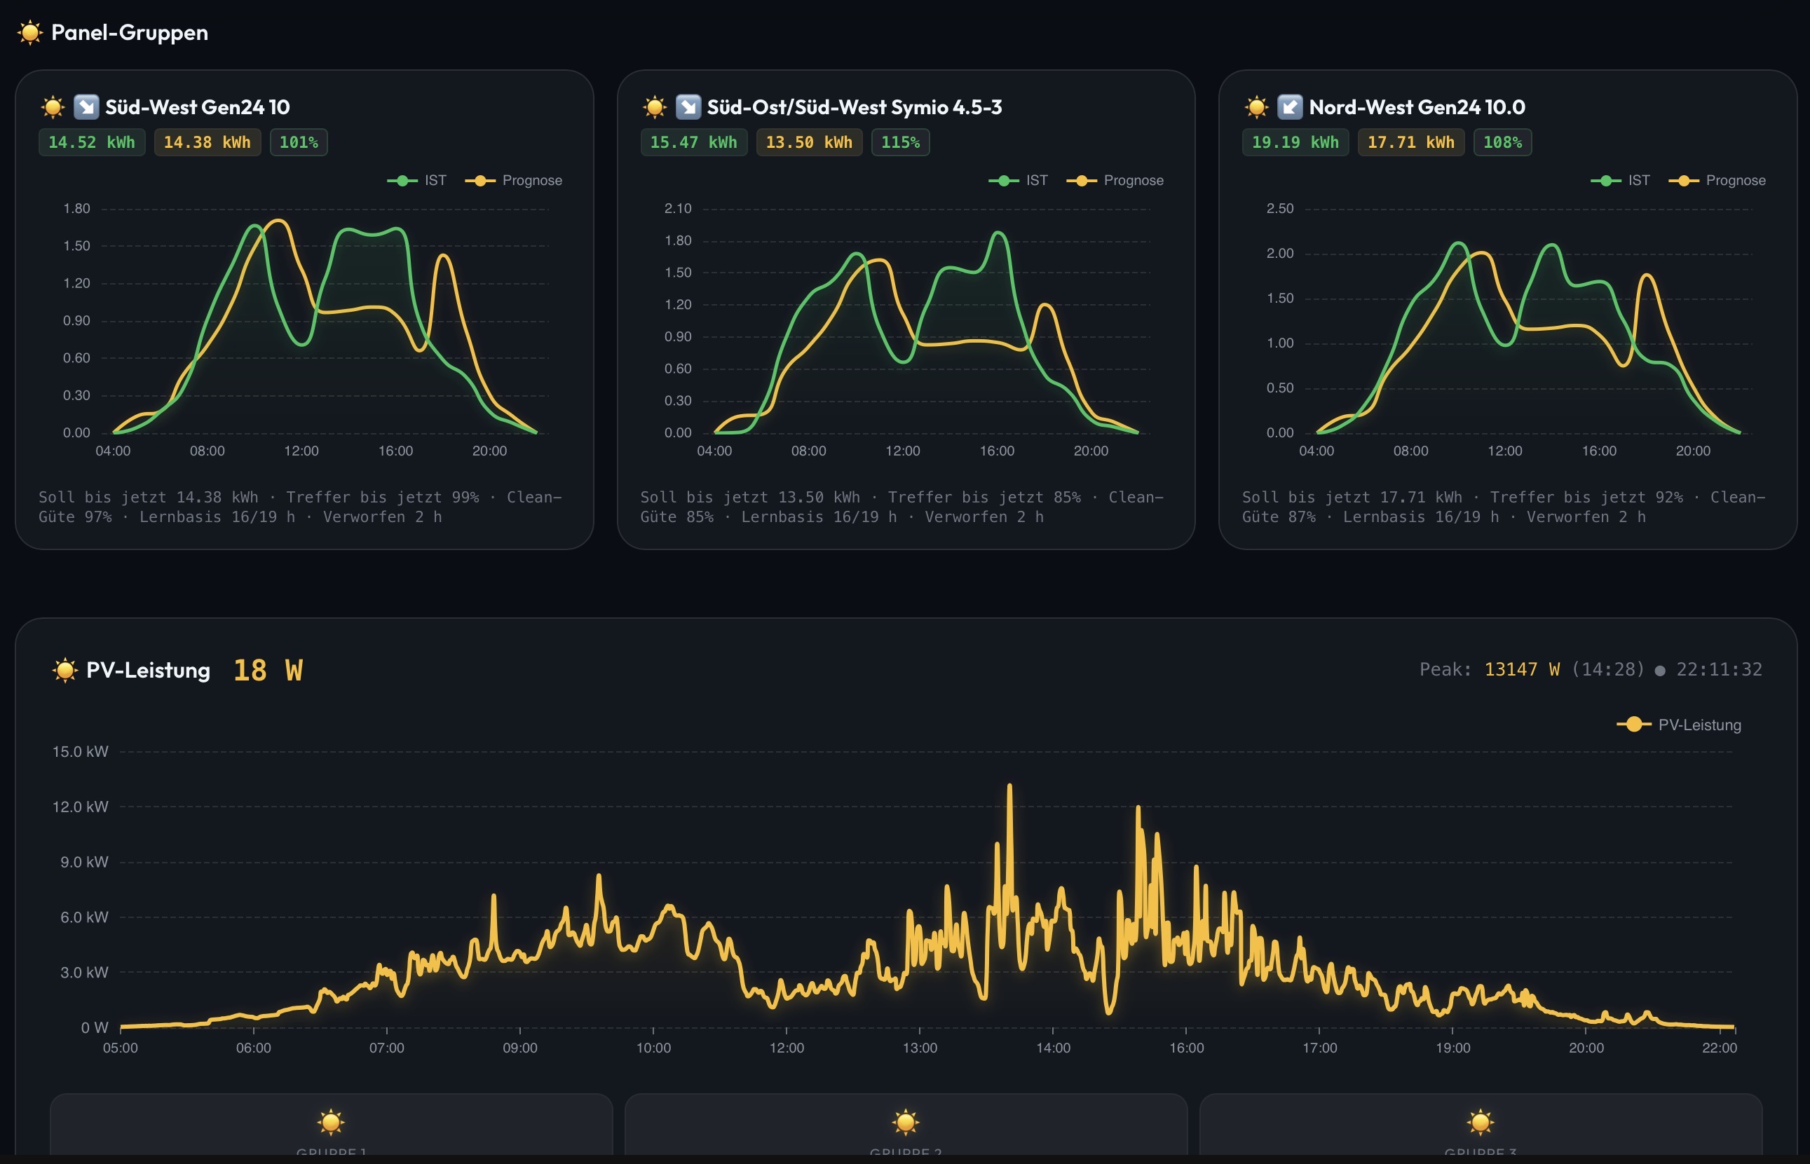Click the yellow 14.38 kWh badge

pyautogui.click(x=208, y=142)
